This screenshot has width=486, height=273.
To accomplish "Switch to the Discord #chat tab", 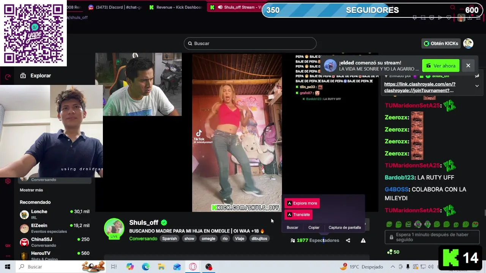I will 115,7.
